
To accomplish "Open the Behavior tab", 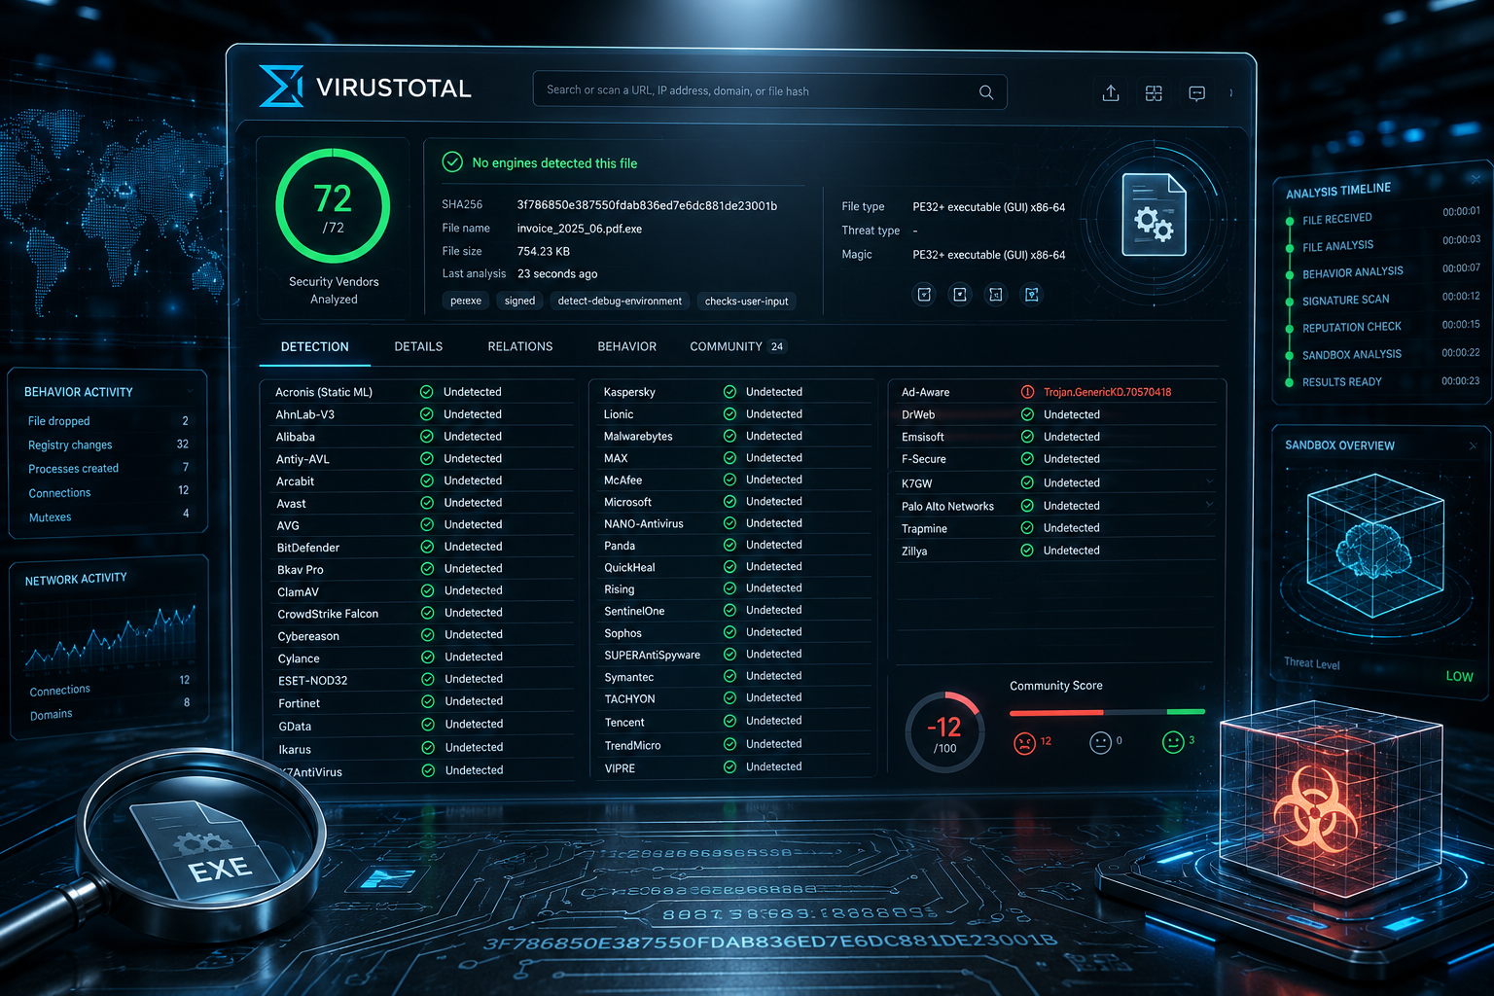I will [x=627, y=347].
